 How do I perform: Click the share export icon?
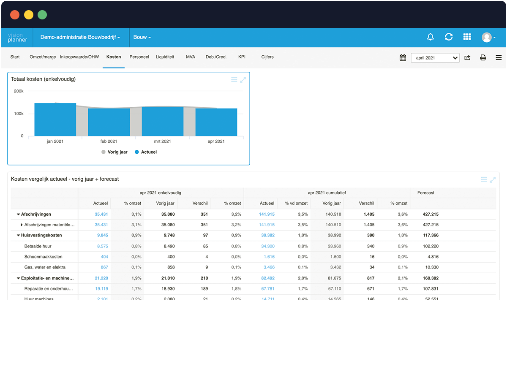(x=467, y=57)
